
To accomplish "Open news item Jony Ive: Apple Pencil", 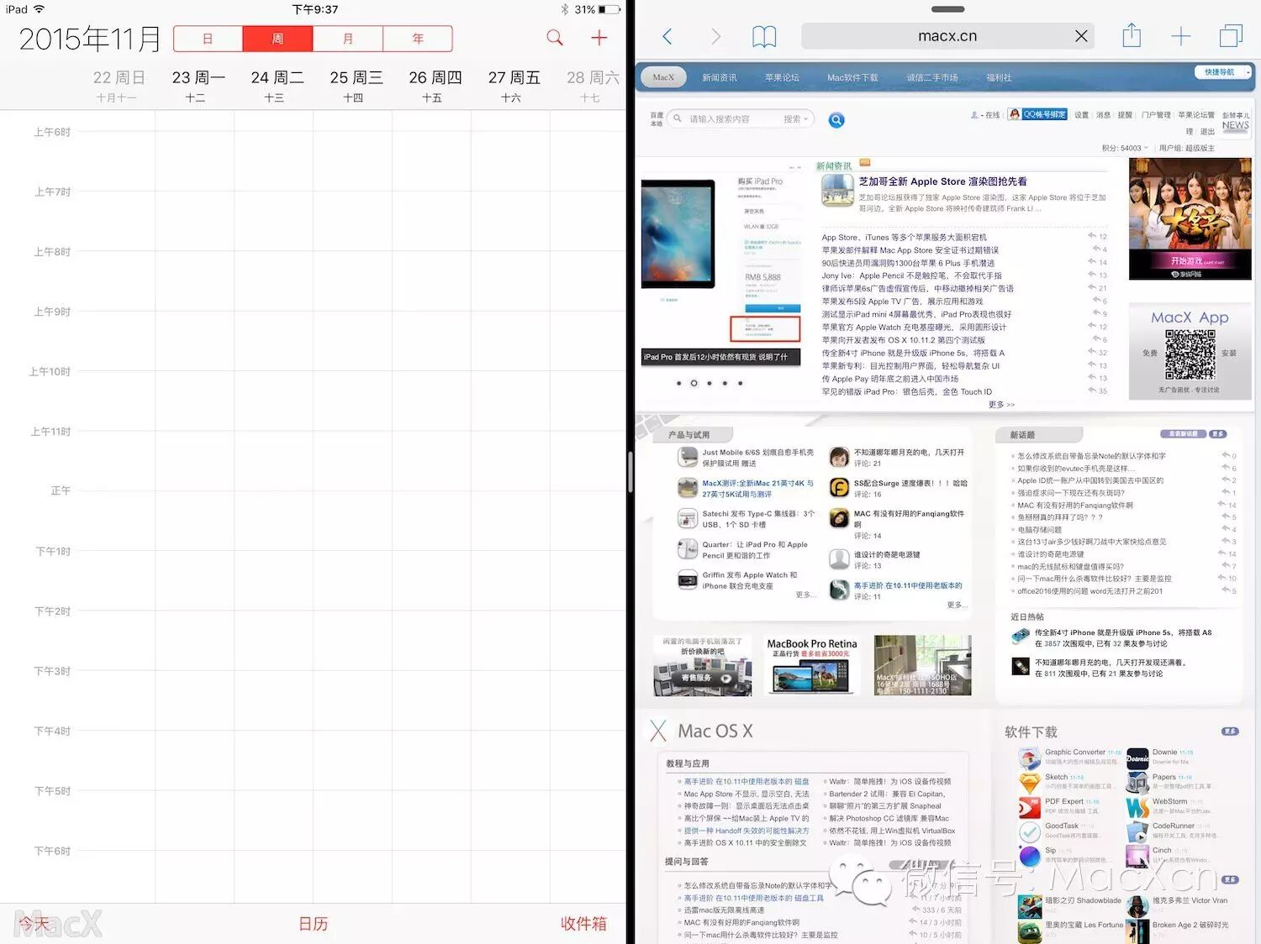I will 911,275.
